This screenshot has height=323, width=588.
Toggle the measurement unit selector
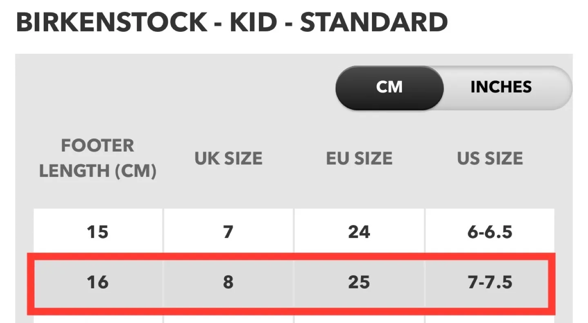click(x=453, y=87)
